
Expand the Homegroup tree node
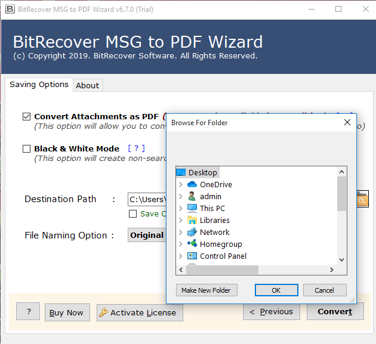coord(181,244)
